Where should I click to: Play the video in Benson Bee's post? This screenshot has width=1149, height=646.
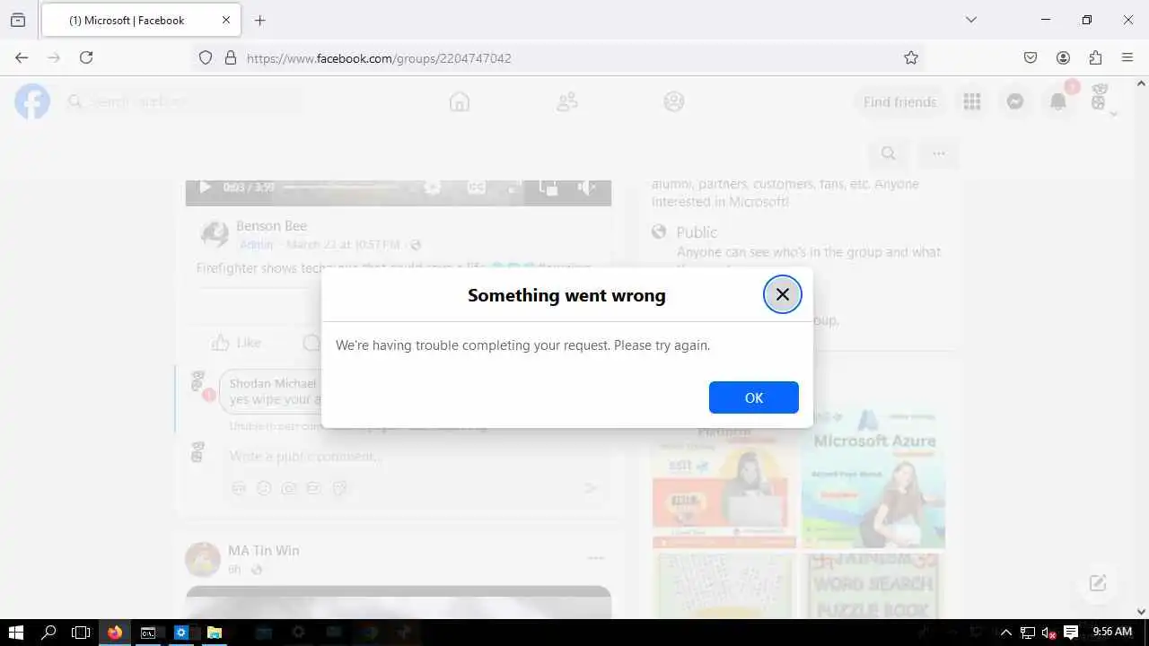click(x=205, y=187)
